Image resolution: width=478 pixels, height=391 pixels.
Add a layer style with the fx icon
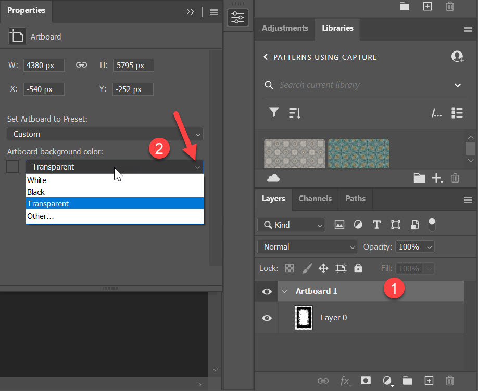[345, 381]
